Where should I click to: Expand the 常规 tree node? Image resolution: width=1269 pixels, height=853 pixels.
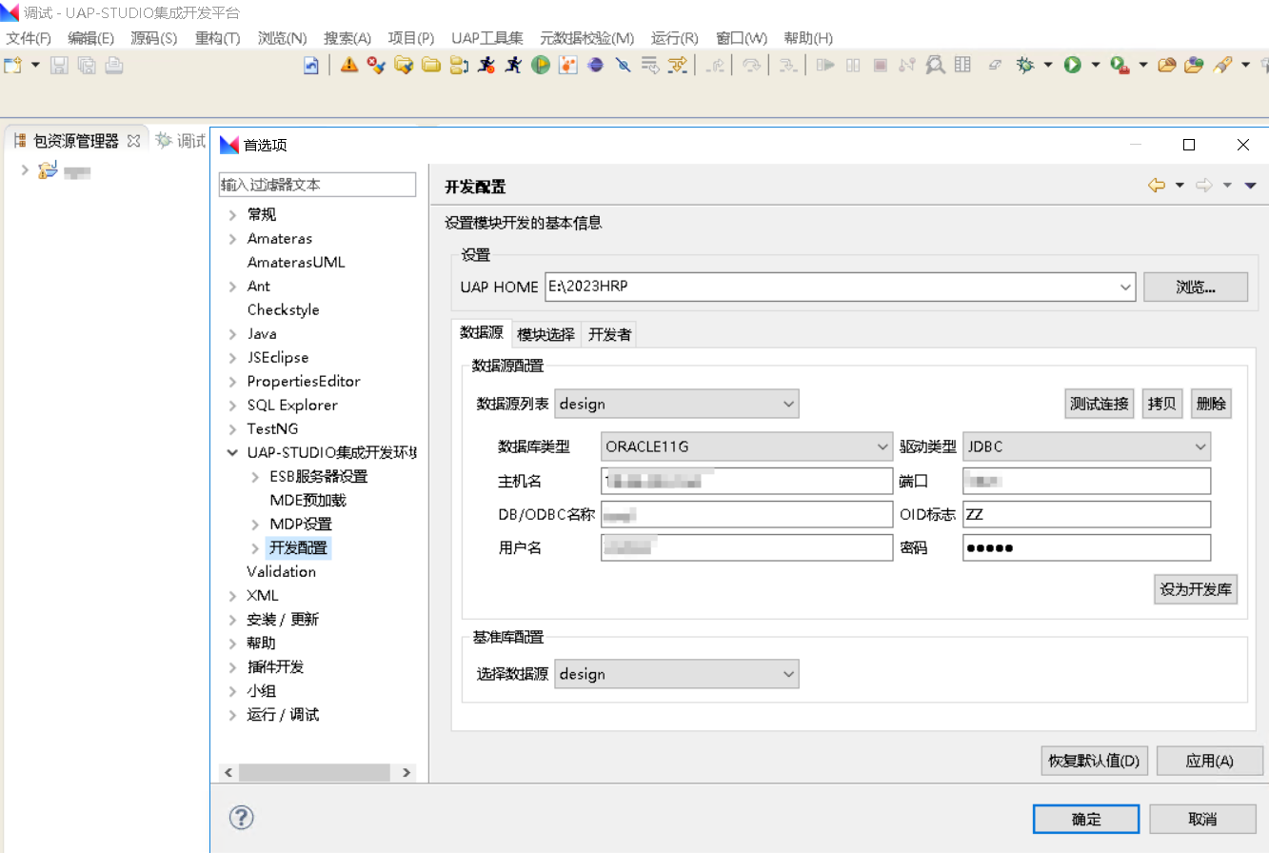coord(232,215)
